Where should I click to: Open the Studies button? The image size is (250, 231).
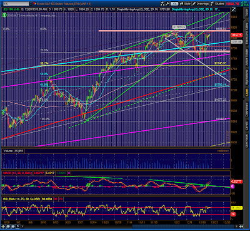pyautogui.click(x=217, y=4)
